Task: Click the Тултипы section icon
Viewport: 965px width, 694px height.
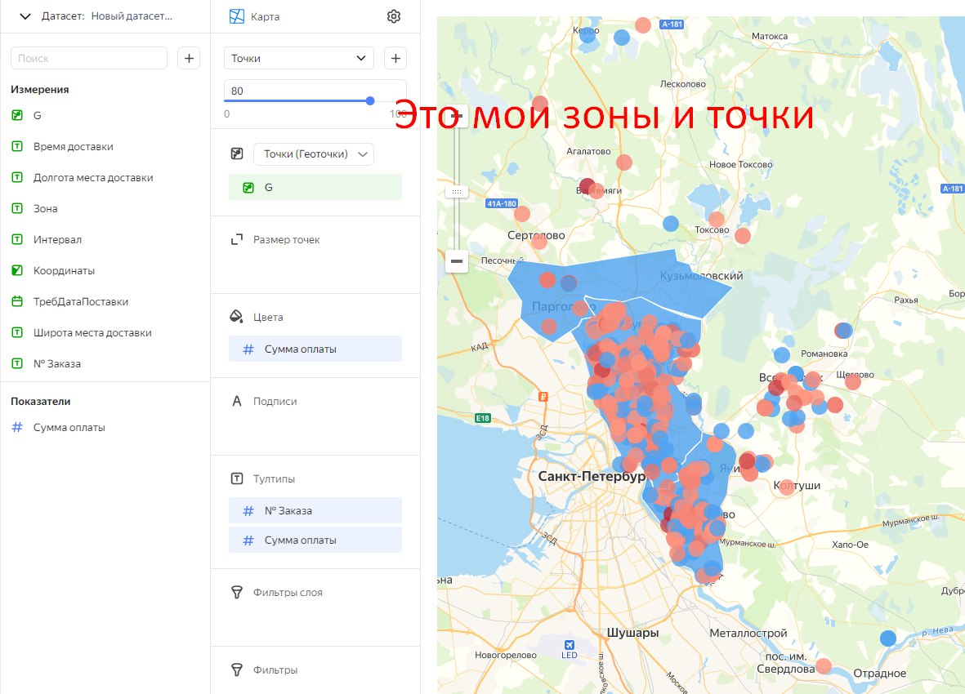Action: point(237,478)
